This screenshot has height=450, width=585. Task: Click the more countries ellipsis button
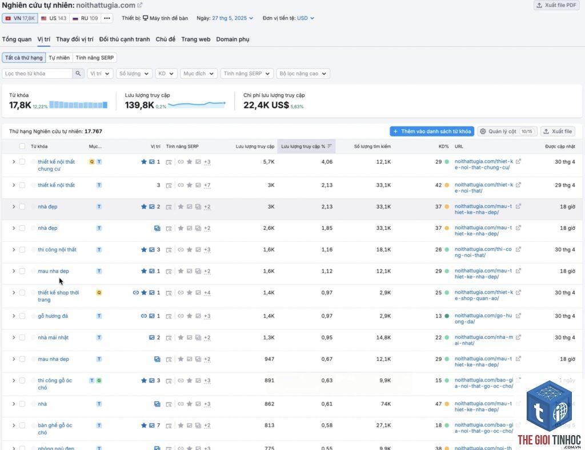[x=107, y=18]
